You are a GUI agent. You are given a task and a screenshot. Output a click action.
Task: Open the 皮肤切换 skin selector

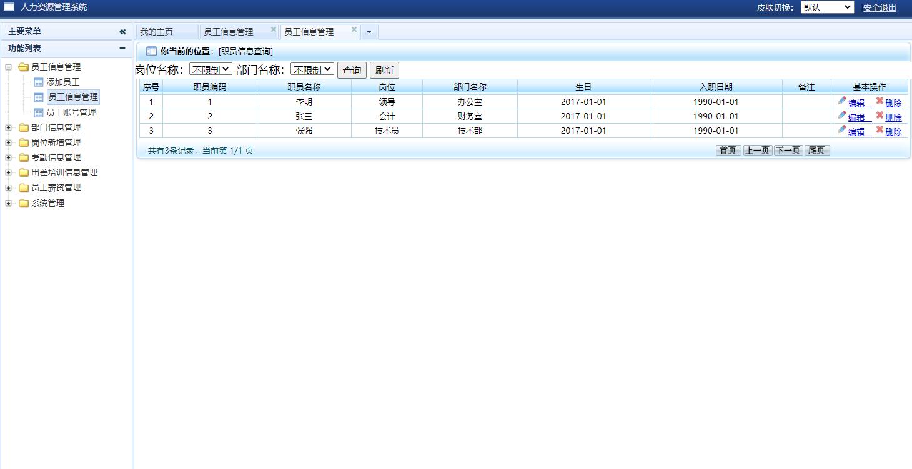[x=826, y=7]
